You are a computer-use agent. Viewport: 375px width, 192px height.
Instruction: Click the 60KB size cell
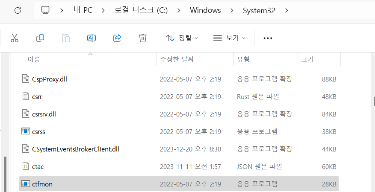[329, 166]
